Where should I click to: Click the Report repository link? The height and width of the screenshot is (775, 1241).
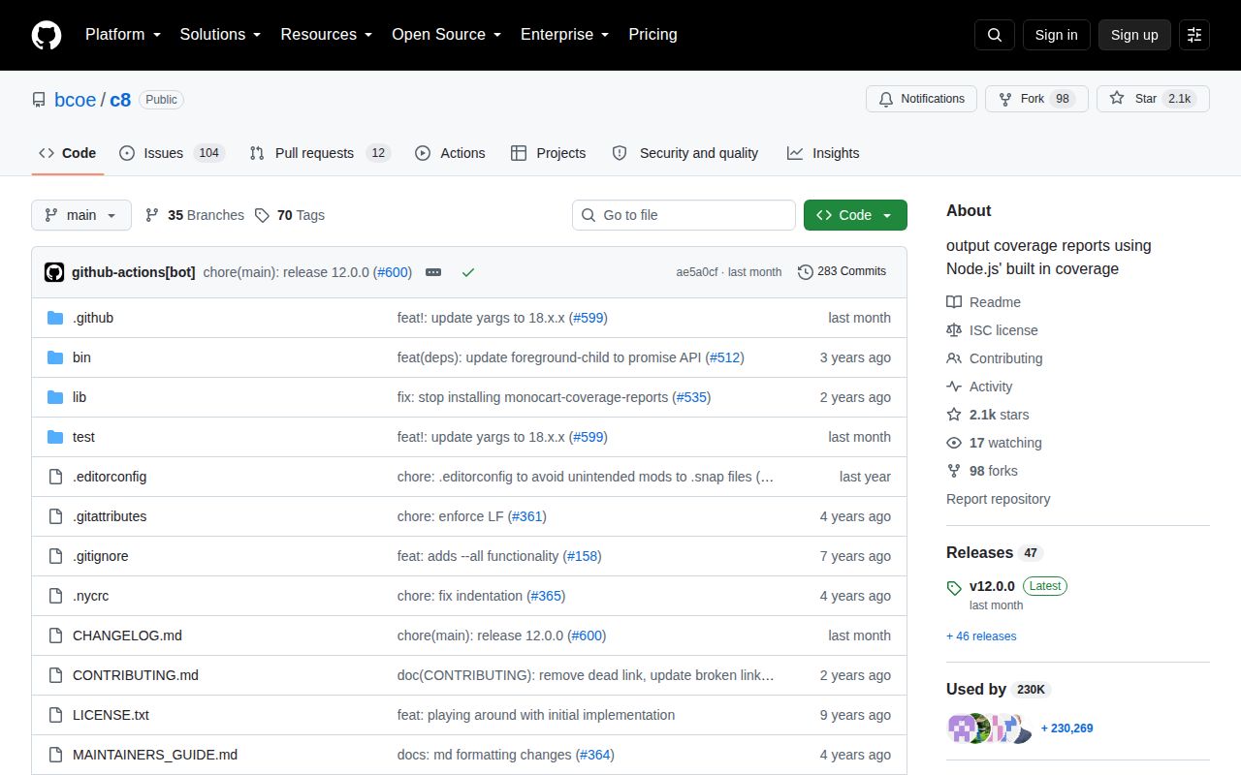[x=998, y=499]
